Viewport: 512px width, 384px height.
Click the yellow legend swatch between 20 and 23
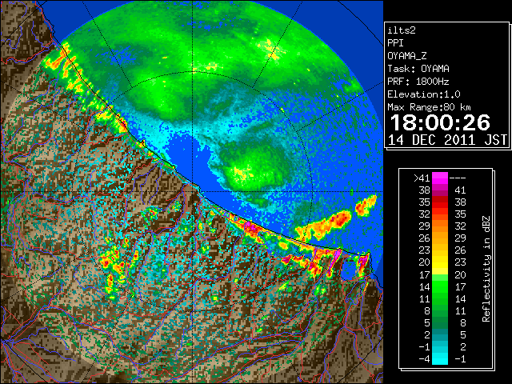[x=440, y=262]
